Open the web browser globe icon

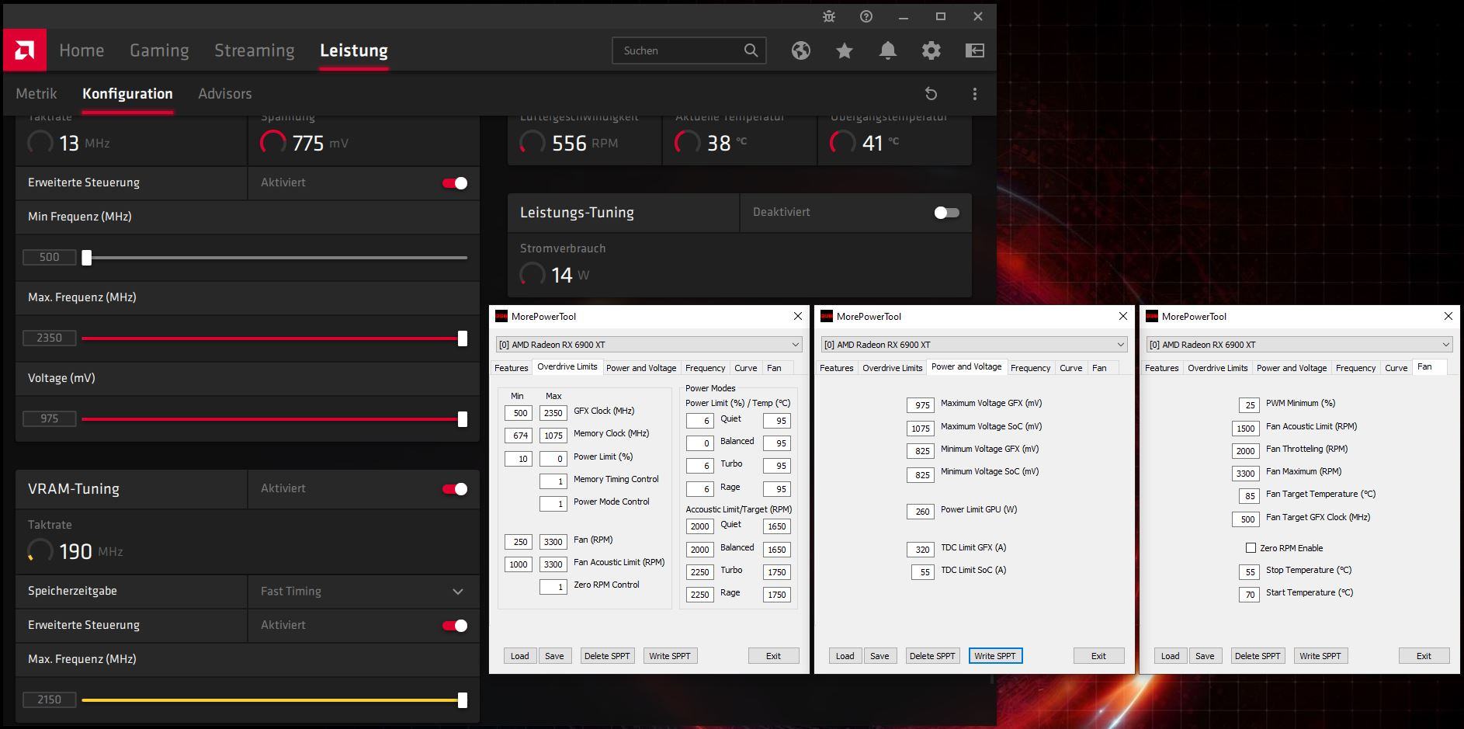(801, 50)
